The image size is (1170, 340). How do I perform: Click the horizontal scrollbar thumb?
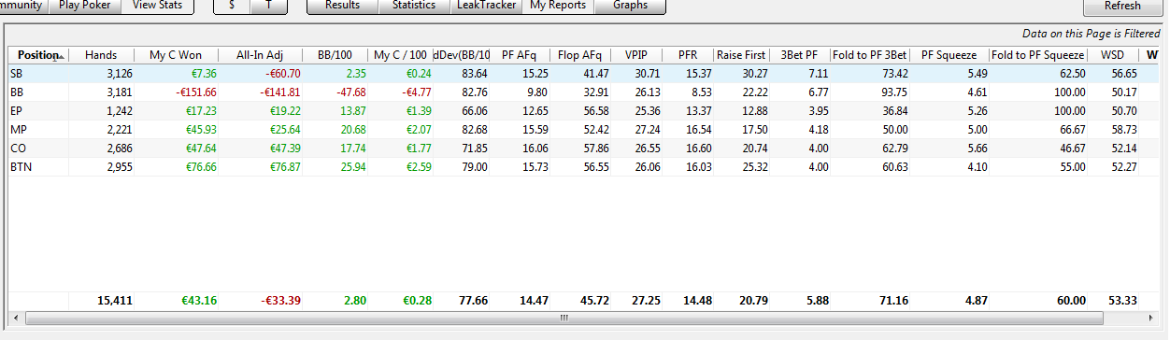[564, 318]
